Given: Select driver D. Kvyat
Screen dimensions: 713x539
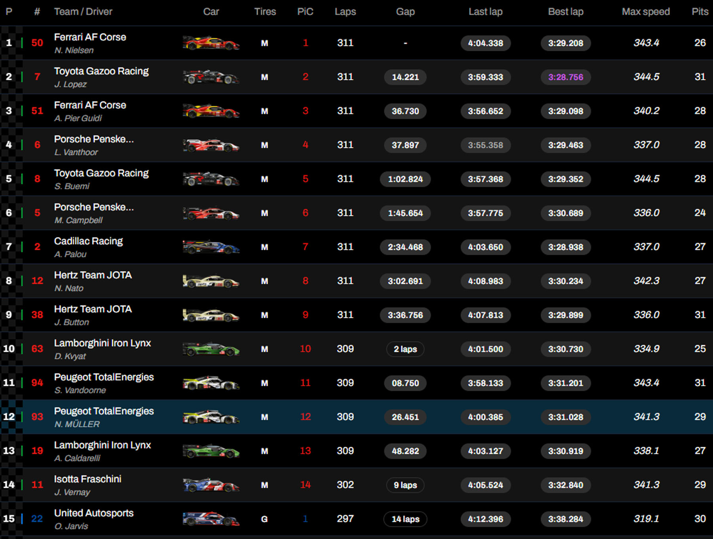Looking at the screenshot, I should [70, 357].
